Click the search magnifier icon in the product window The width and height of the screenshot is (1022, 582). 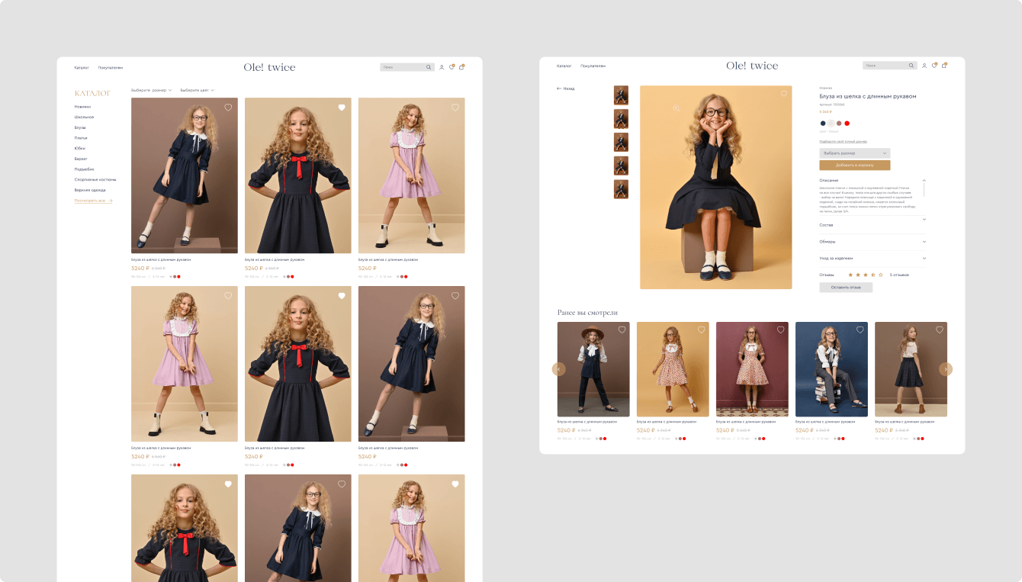(x=911, y=66)
